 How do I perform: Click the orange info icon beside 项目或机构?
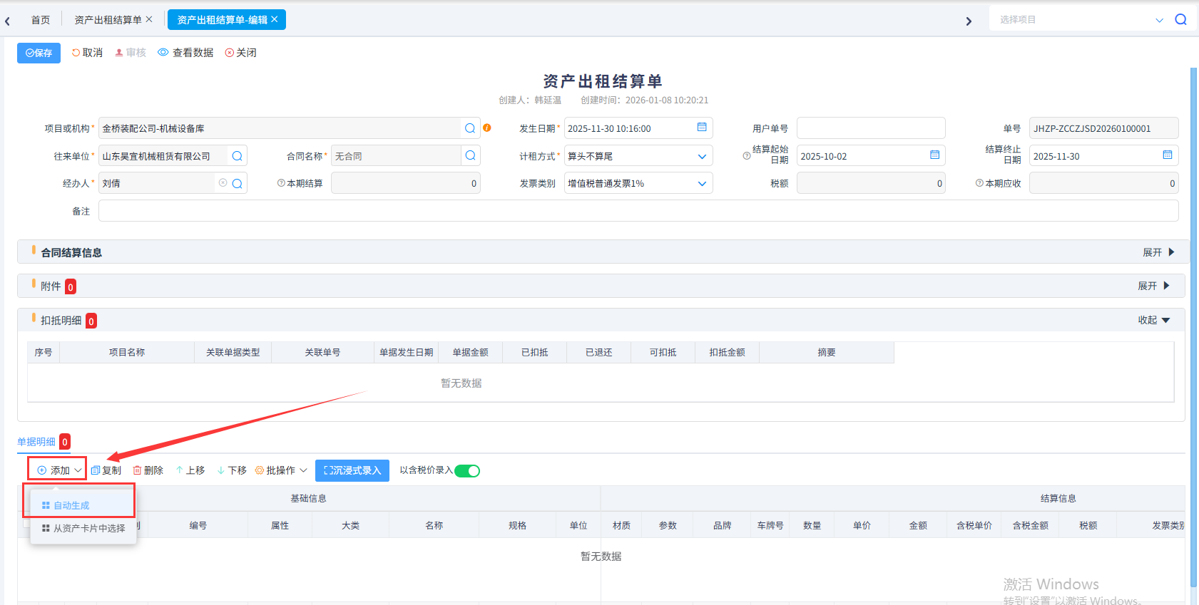pyautogui.click(x=487, y=128)
